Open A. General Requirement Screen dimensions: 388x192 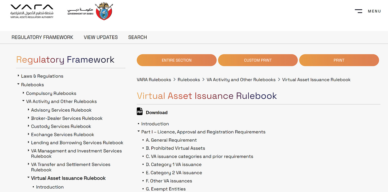(x=171, y=140)
